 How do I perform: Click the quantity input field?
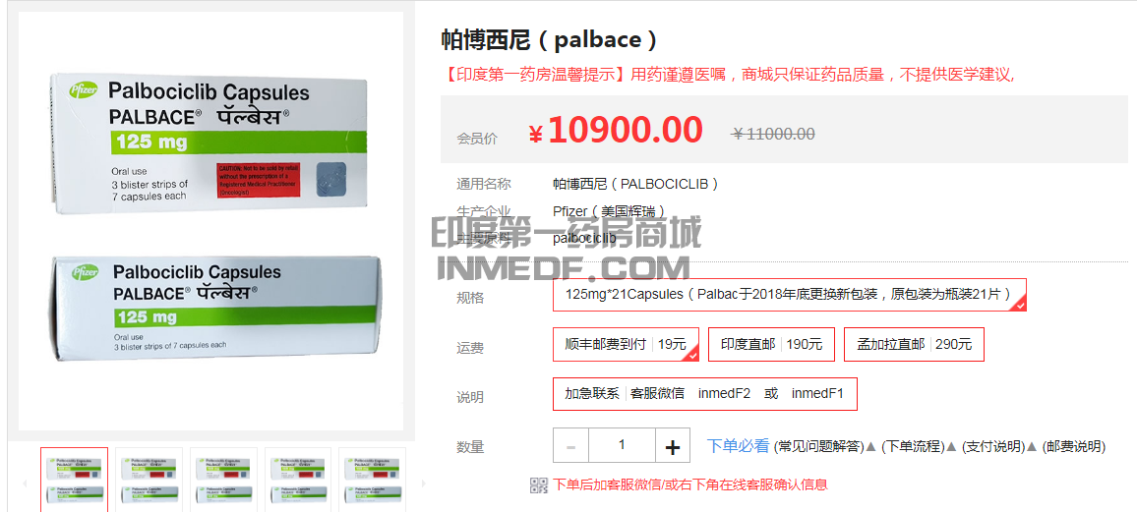[x=622, y=446]
